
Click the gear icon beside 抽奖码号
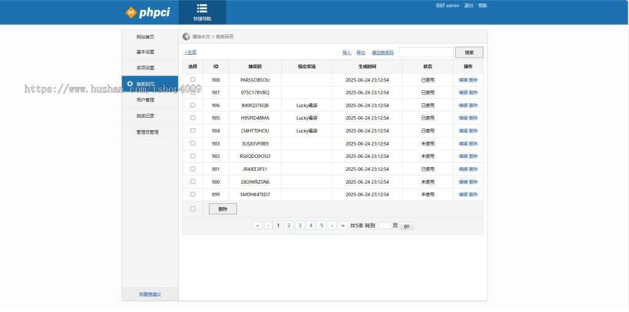pyautogui.click(x=130, y=84)
